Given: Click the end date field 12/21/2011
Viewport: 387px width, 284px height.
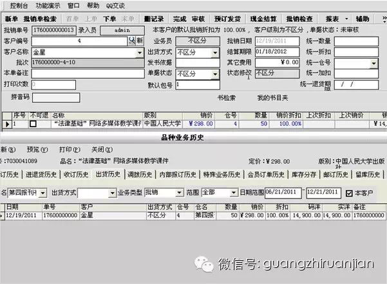Looking at the screenshot, I should (323, 193).
